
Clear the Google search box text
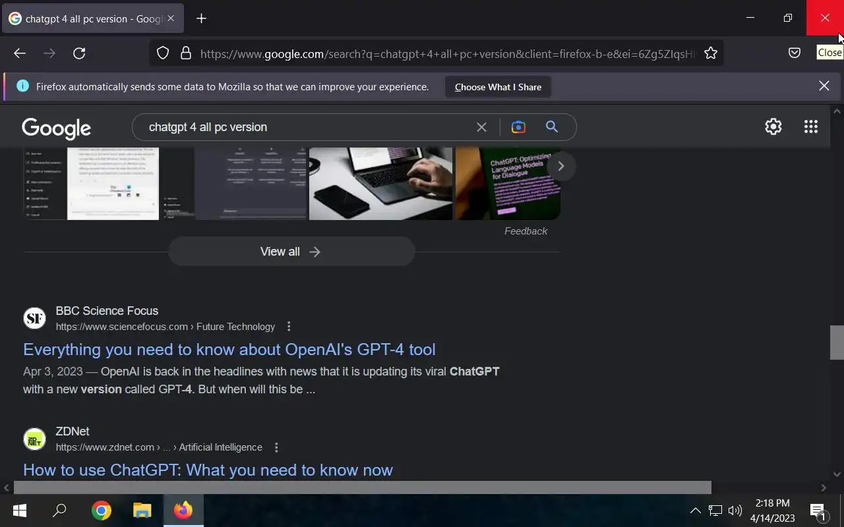pos(481,127)
